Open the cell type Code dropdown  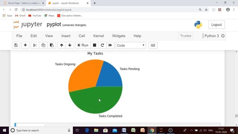click(131, 45)
